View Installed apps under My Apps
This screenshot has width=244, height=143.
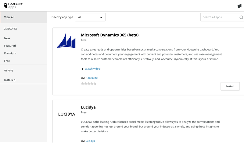(x=10, y=80)
